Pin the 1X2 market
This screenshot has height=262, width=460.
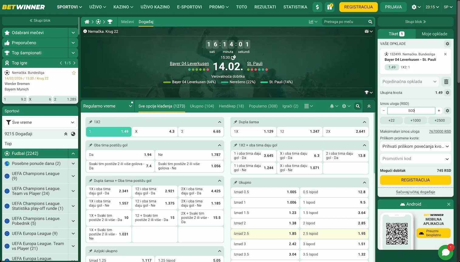90,122
